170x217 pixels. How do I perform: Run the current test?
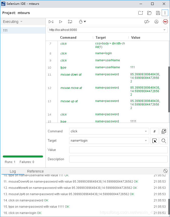61,22
